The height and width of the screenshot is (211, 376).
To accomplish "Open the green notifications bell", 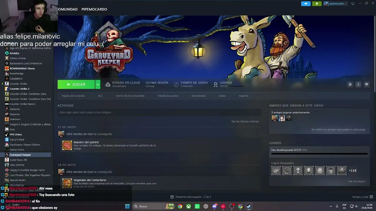I will pyautogui.click(x=317, y=4).
